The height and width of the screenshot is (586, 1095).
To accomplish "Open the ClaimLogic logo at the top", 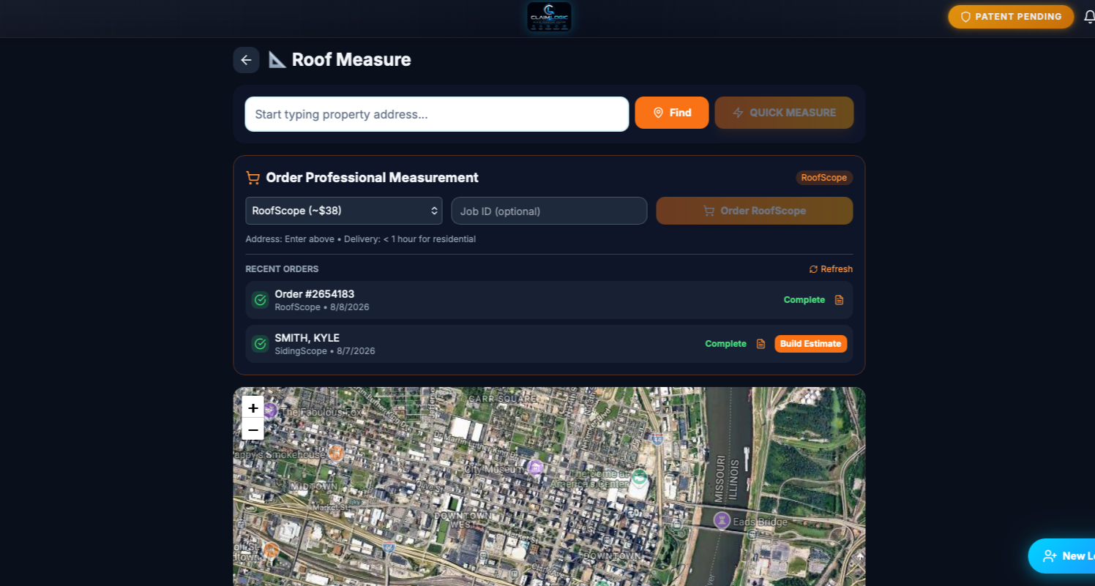I will [x=549, y=17].
